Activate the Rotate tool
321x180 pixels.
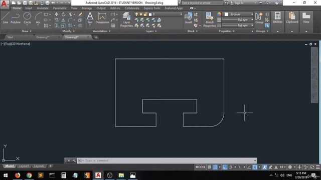pyautogui.click(x=64, y=14)
